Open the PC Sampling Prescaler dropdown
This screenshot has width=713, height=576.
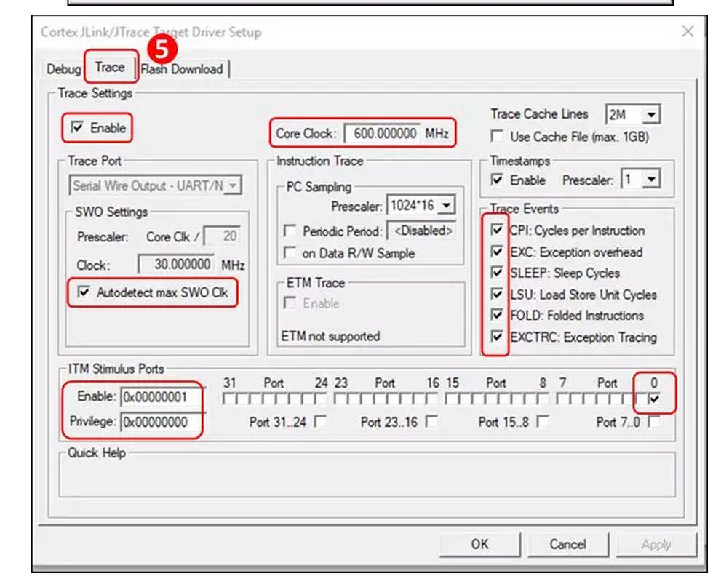click(x=447, y=206)
